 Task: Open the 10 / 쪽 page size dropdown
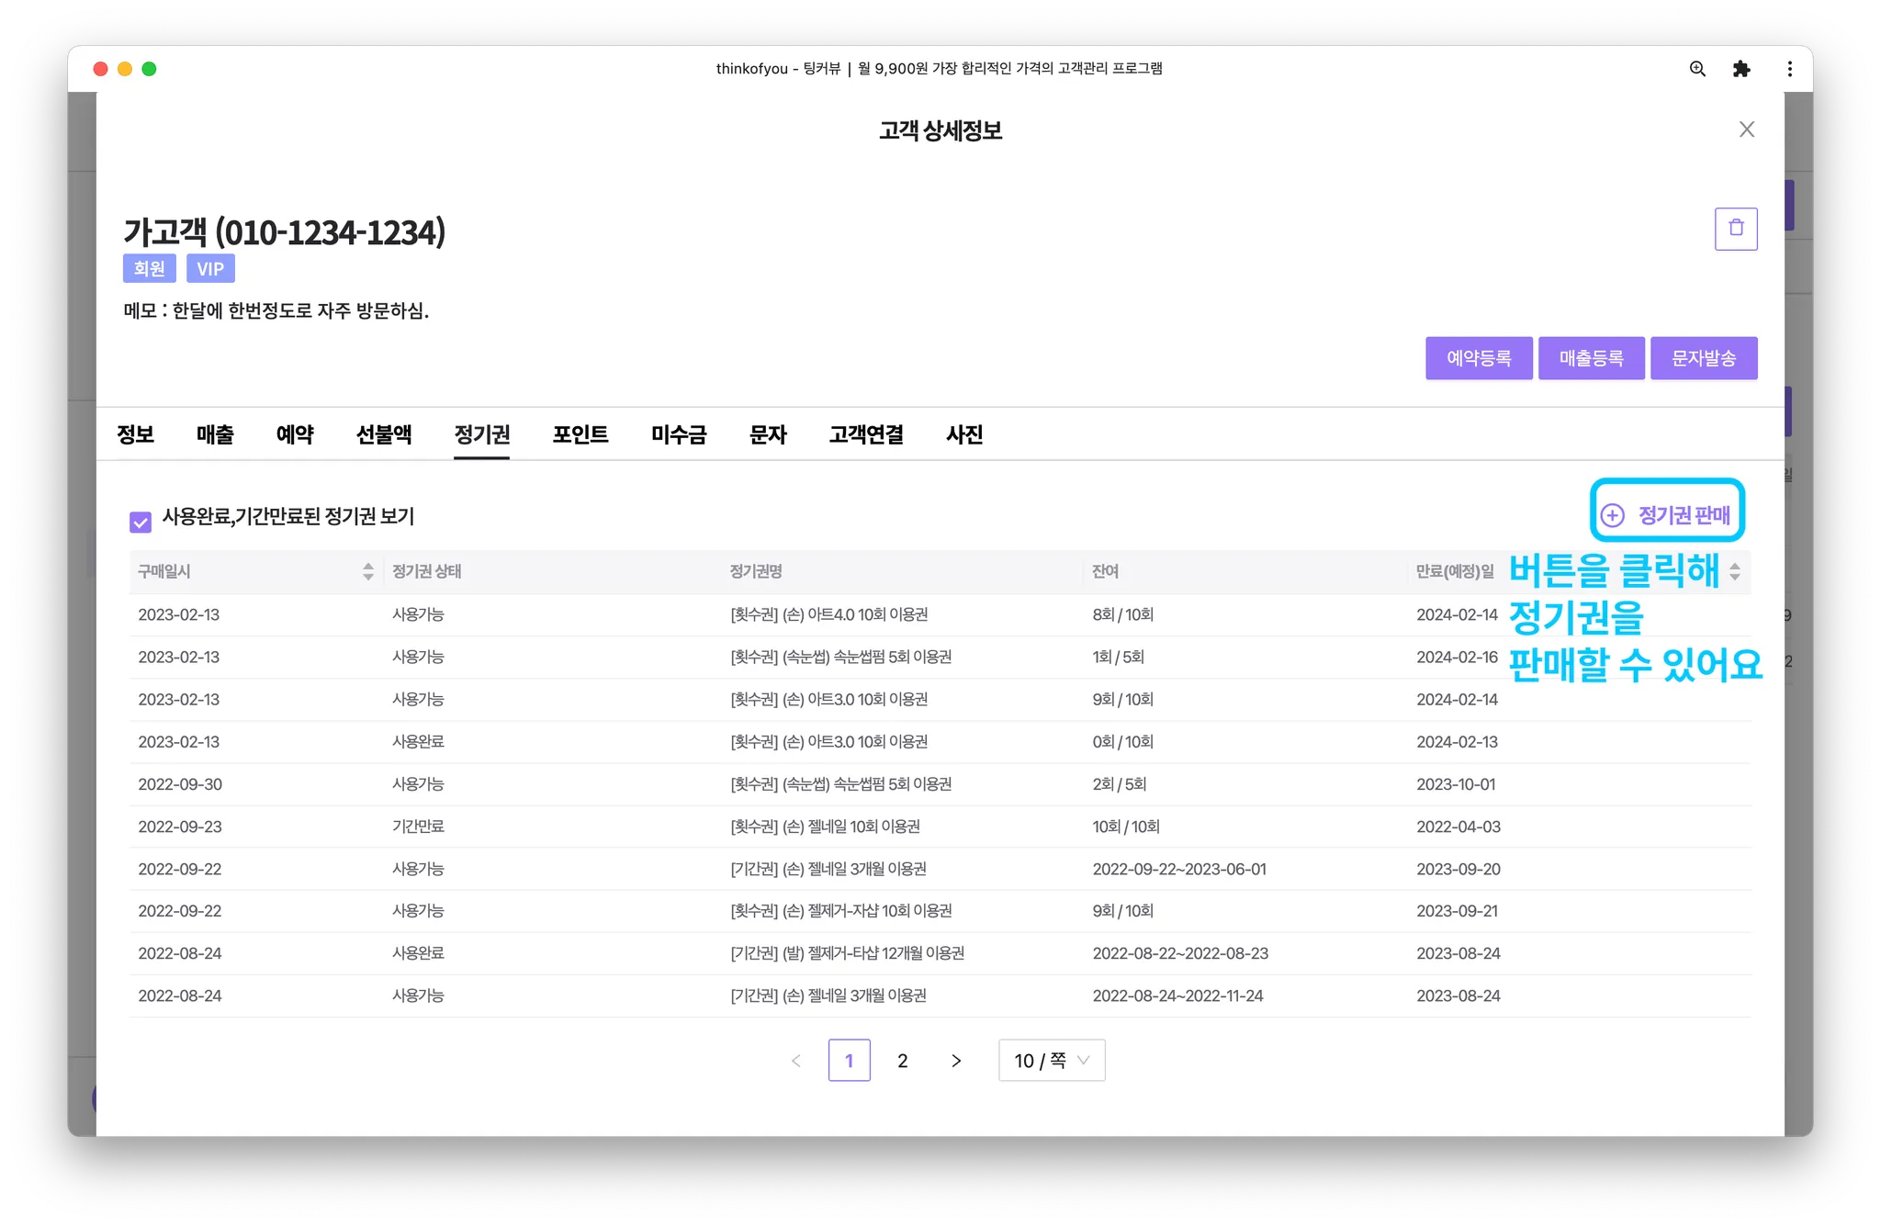click(1051, 1061)
